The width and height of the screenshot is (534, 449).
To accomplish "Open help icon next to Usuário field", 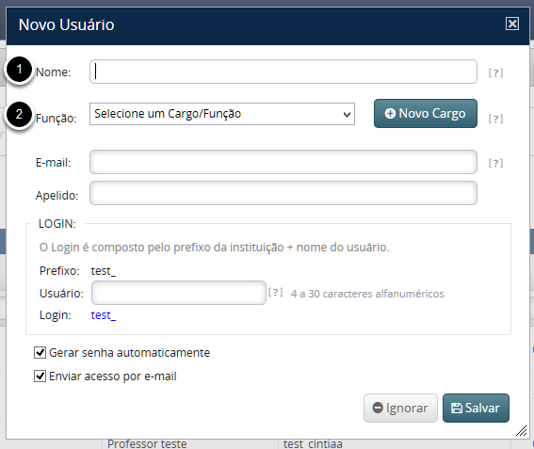I will click(x=275, y=293).
